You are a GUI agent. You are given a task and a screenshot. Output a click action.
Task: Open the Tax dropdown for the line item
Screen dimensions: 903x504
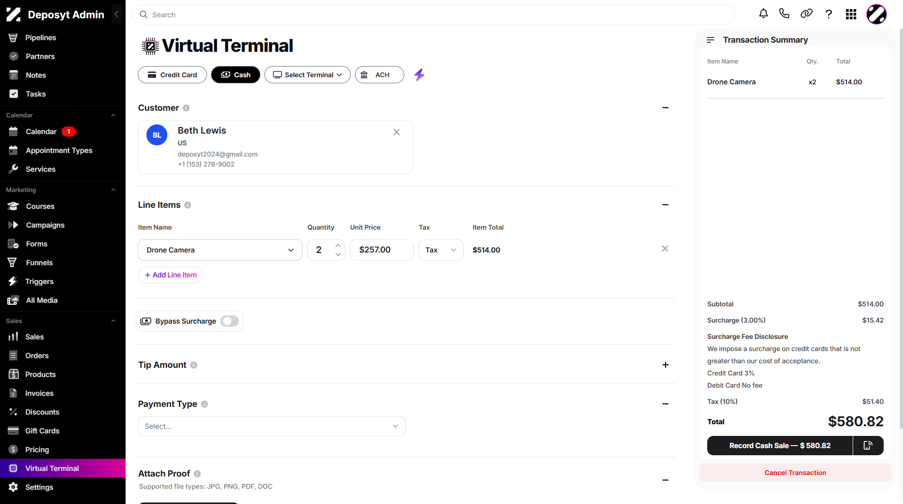441,250
